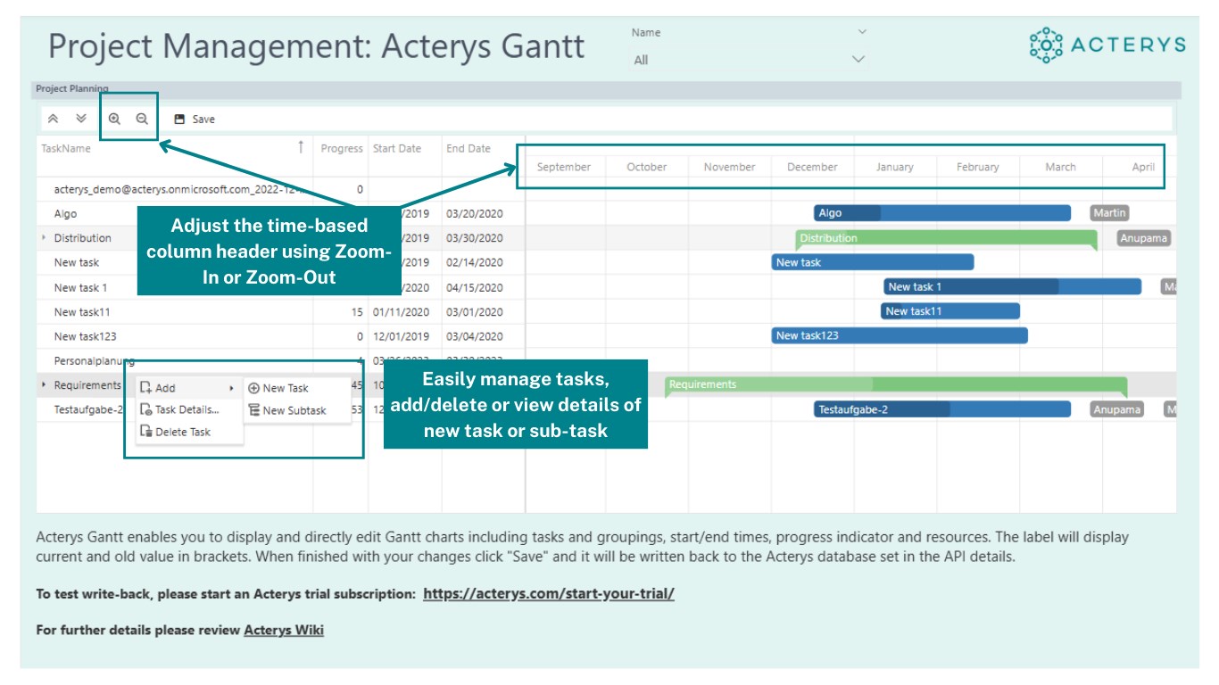1219x685 pixels.
Task: Select the End Date column header
Action: [x=469, y=148]
